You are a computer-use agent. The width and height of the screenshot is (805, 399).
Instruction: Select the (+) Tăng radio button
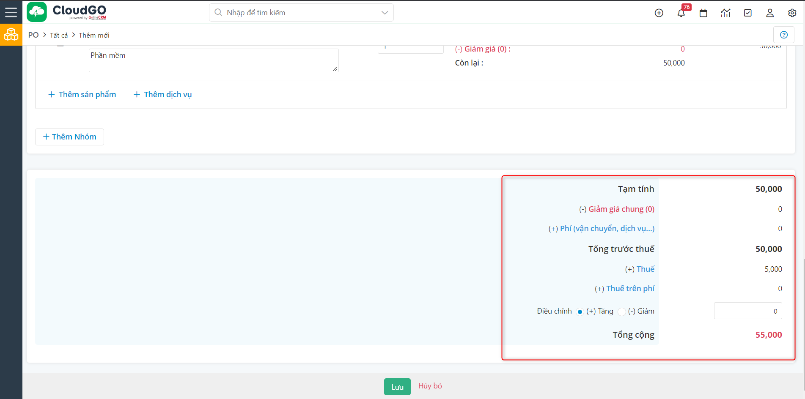click(580, 312)
